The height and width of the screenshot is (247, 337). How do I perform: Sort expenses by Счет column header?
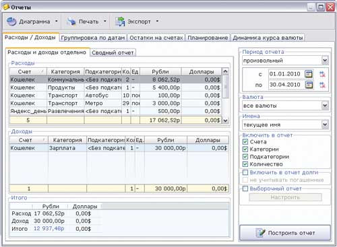point(28,71)
